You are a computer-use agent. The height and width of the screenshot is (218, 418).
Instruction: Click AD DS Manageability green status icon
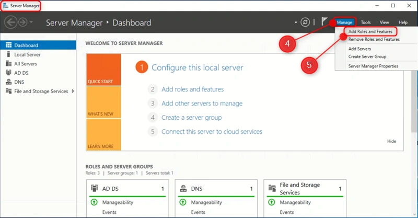tap(94, 202)
